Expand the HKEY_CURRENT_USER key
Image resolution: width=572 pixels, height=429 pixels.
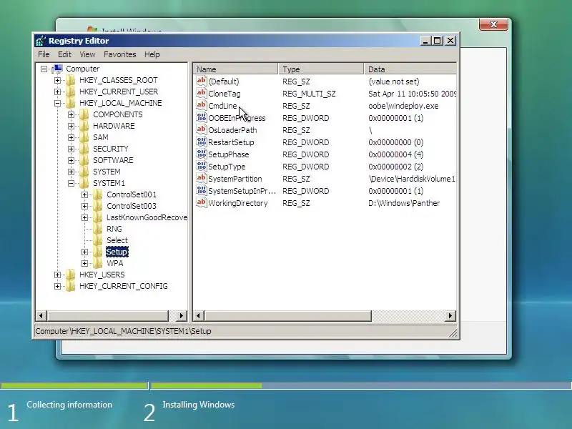58,92
